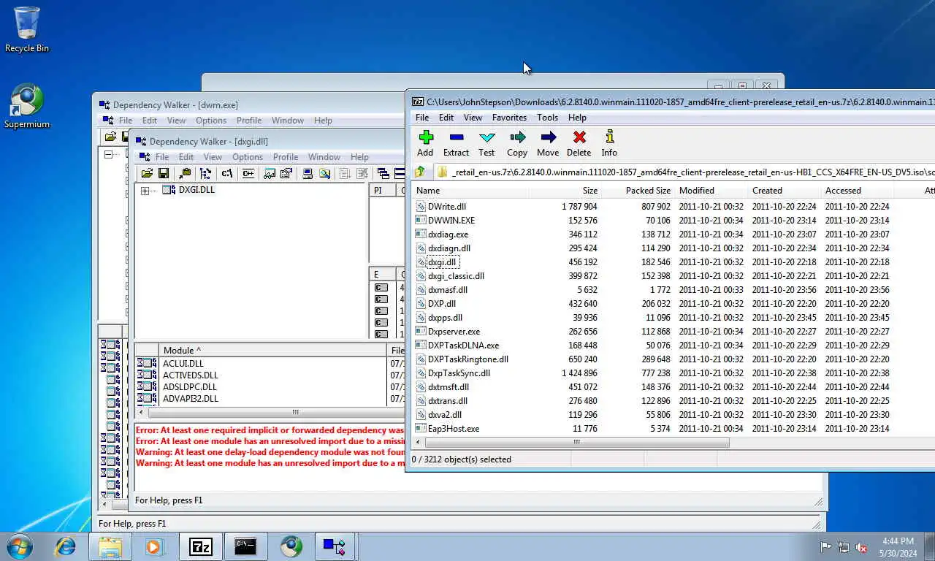The image size is (935, 561).
Task: Click Open folder icon in dwm.exe window toolbar
Action: [x=110, y=137]
